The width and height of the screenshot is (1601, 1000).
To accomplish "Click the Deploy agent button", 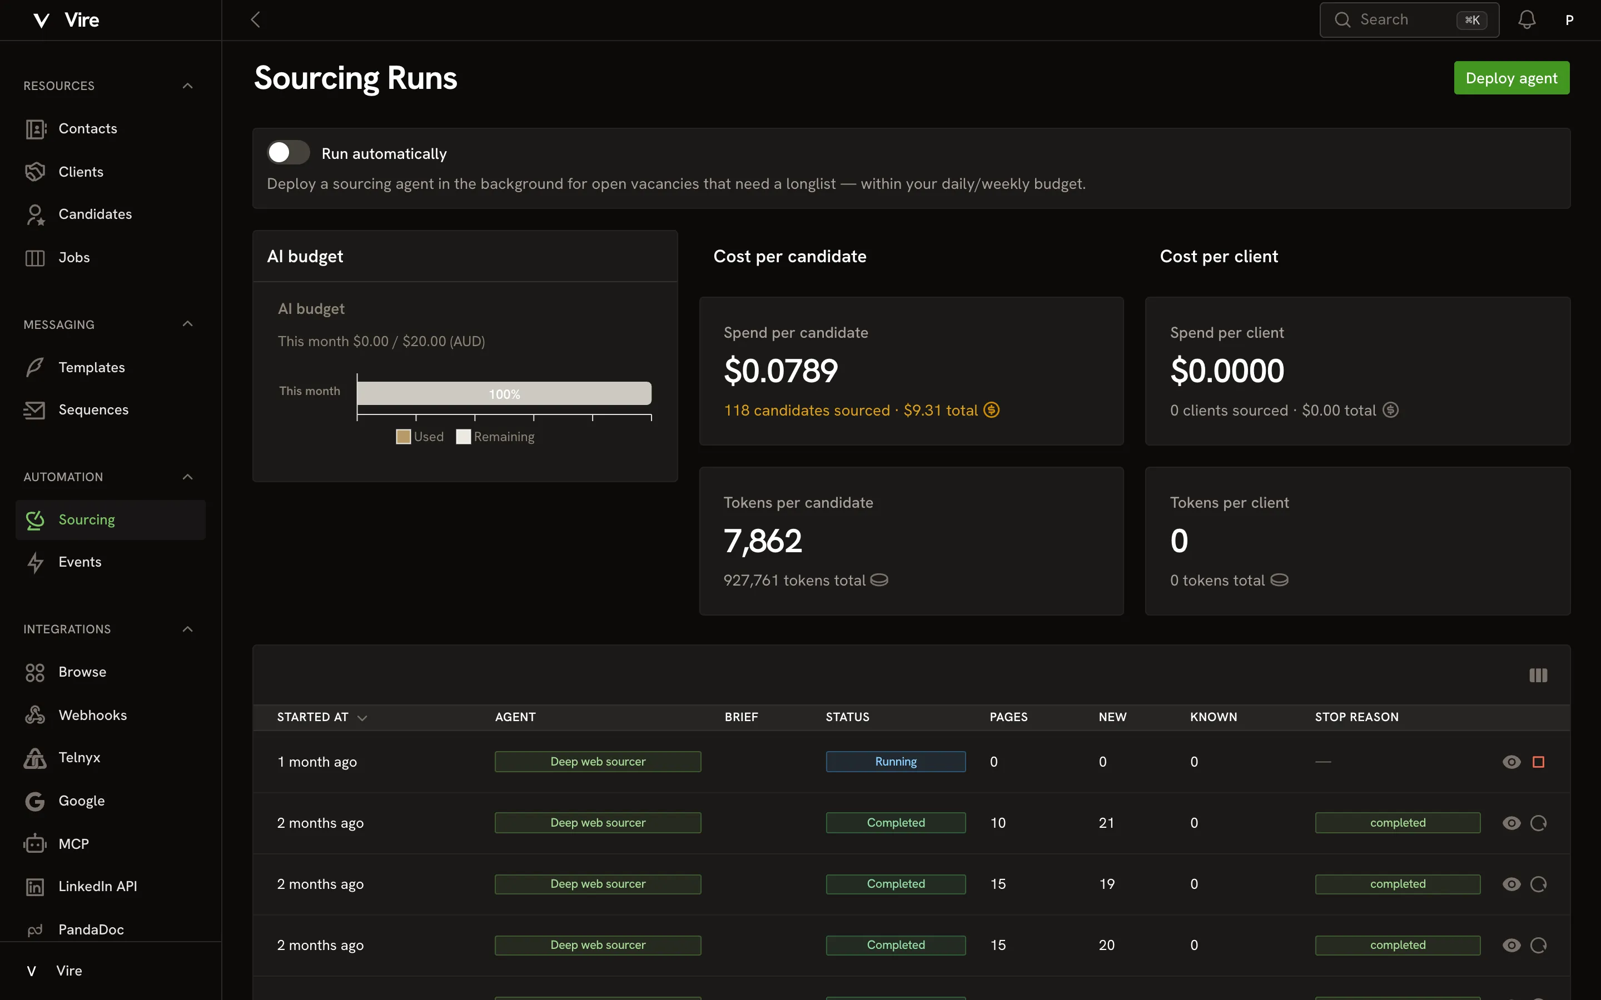I will tap(1511, 78).
